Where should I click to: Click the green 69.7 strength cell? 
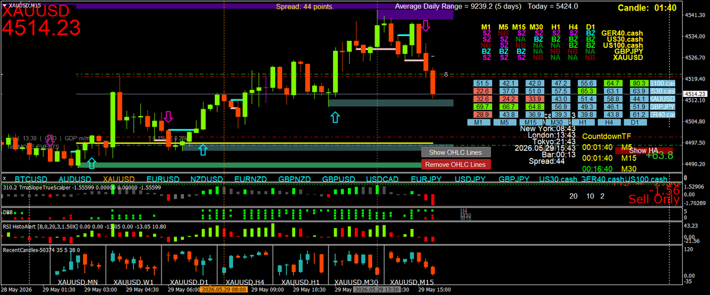pos(483,106)
